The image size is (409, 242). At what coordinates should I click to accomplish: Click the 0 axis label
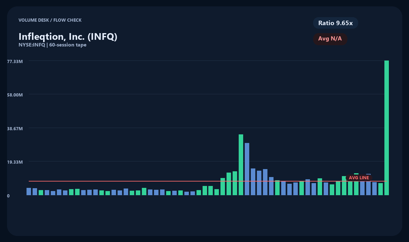[x=8, y=196]
